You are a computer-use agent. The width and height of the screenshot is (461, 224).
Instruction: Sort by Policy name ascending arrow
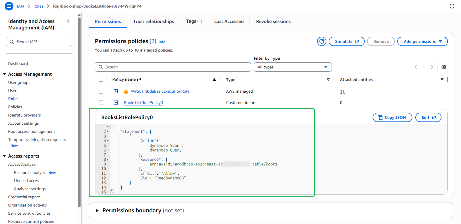(x=214, y=80)
